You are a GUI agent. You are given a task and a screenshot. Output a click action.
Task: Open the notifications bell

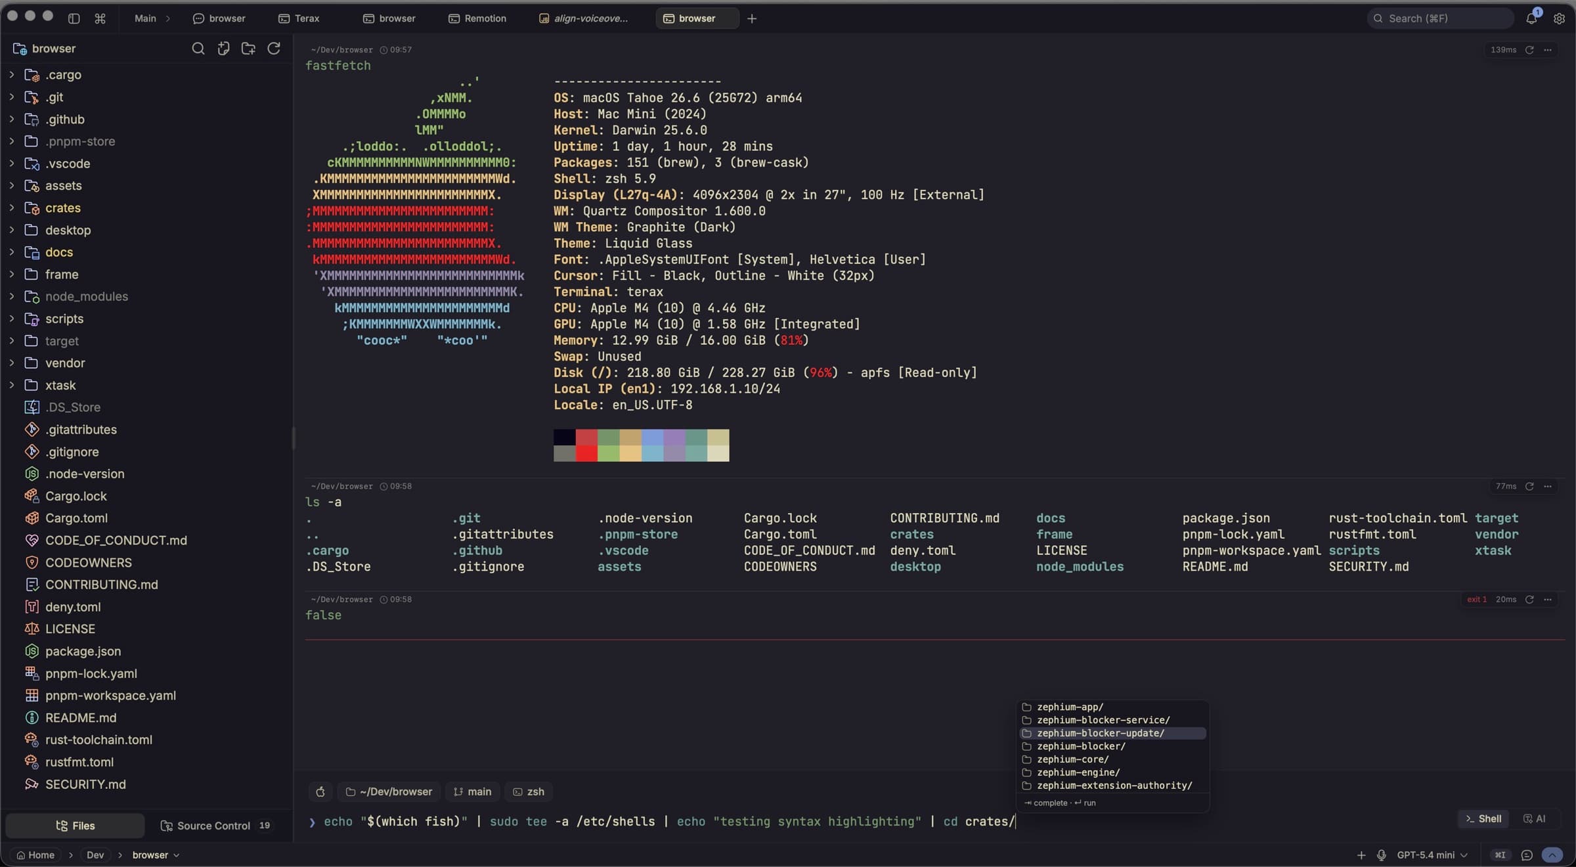1531,18
